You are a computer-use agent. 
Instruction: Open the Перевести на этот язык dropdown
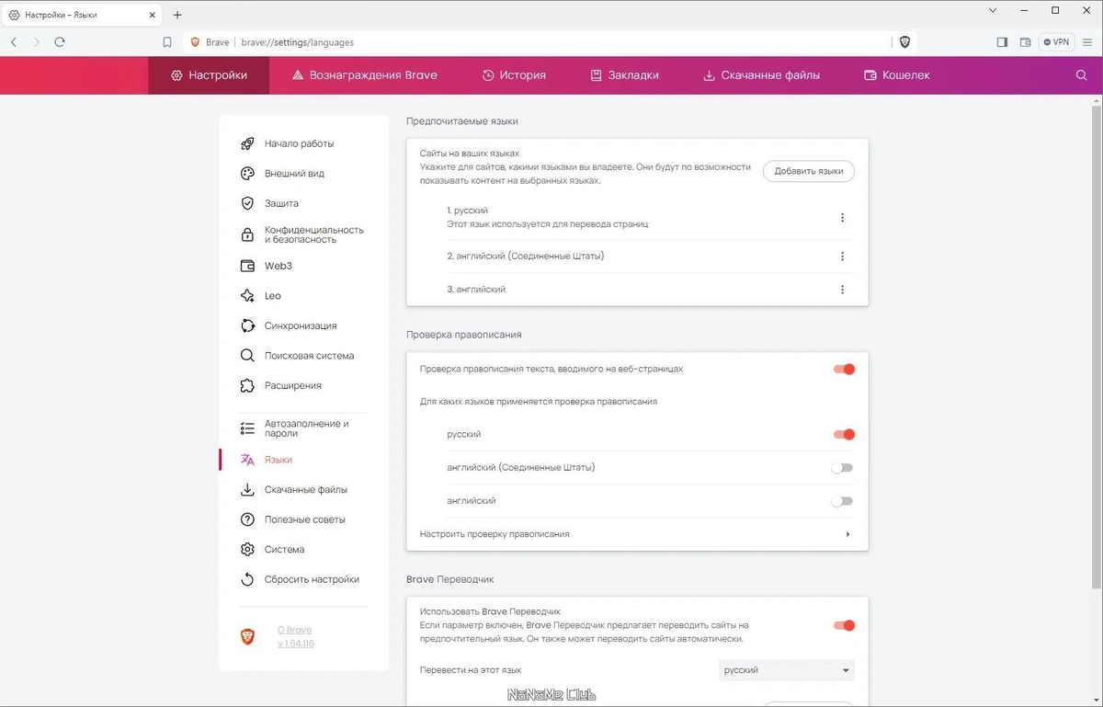tap(787, 670)
